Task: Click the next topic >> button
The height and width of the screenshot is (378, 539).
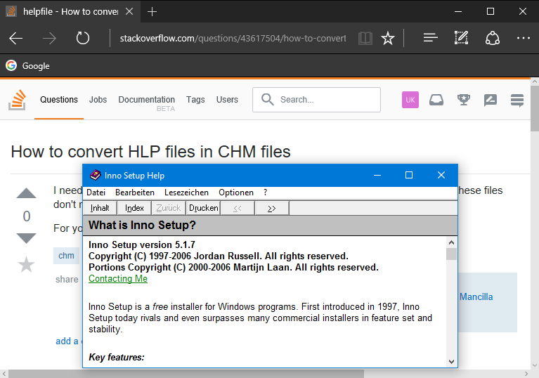Action: coord(271,208)
